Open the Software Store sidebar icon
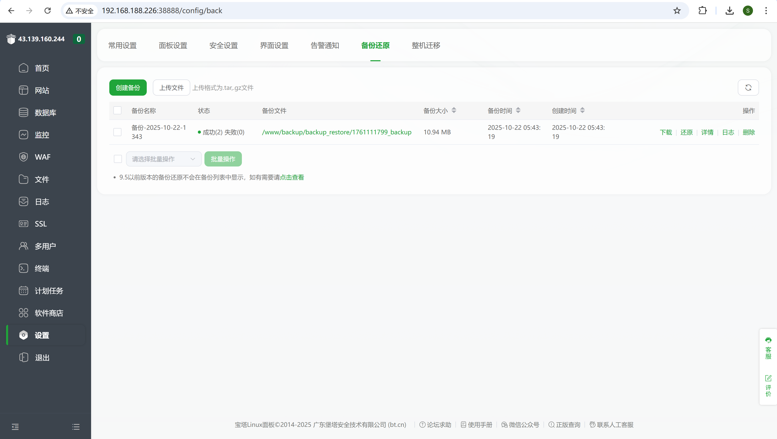 [x=24, y=313]
